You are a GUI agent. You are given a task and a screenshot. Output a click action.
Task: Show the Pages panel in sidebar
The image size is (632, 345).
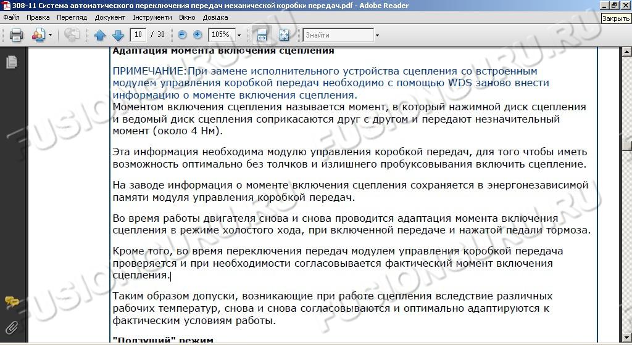click(12, 62)
